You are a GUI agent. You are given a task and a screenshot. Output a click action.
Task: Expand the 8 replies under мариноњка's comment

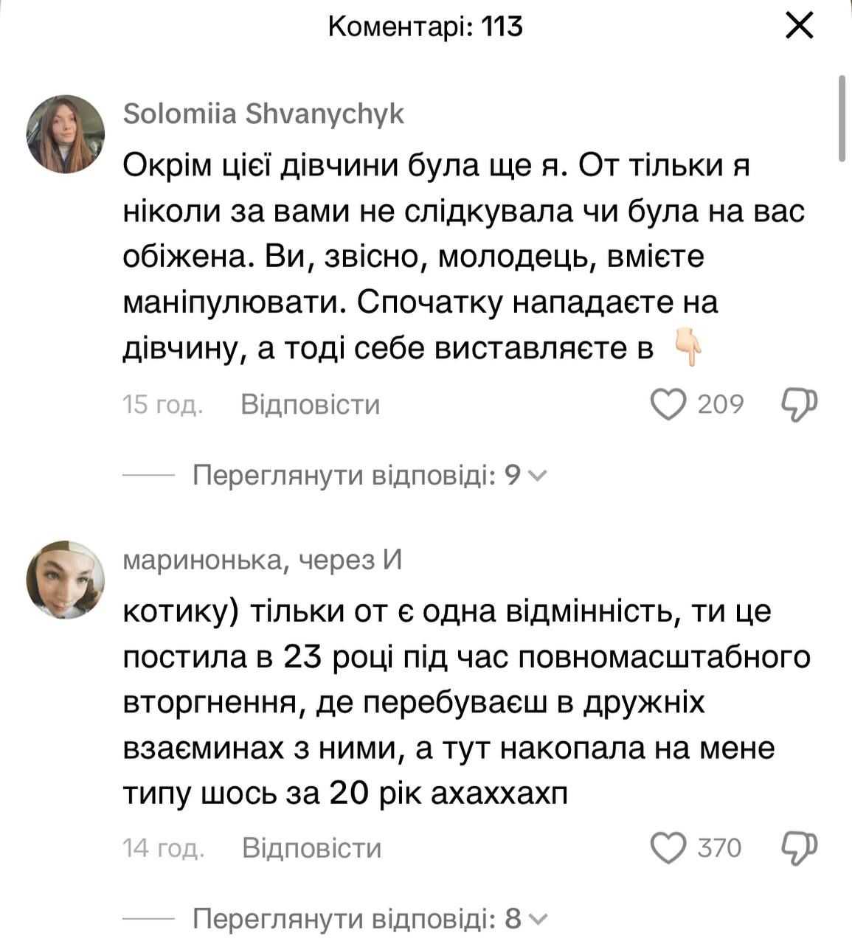click(x=369, y=919)
